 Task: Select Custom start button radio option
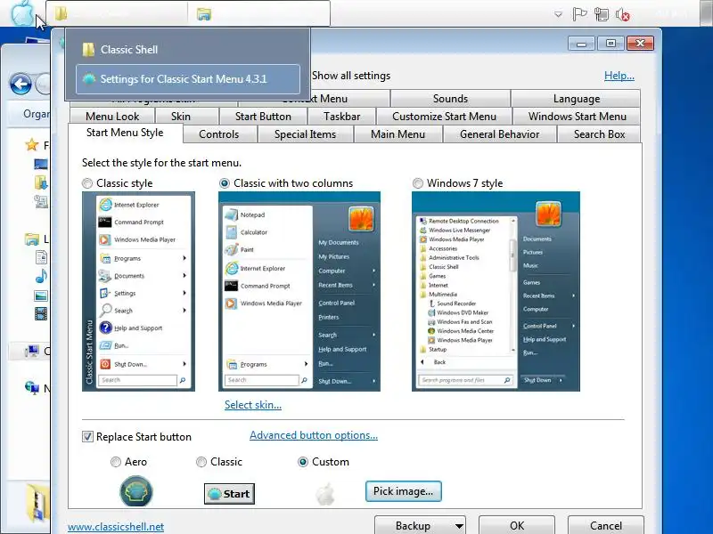tap(303, 462)
